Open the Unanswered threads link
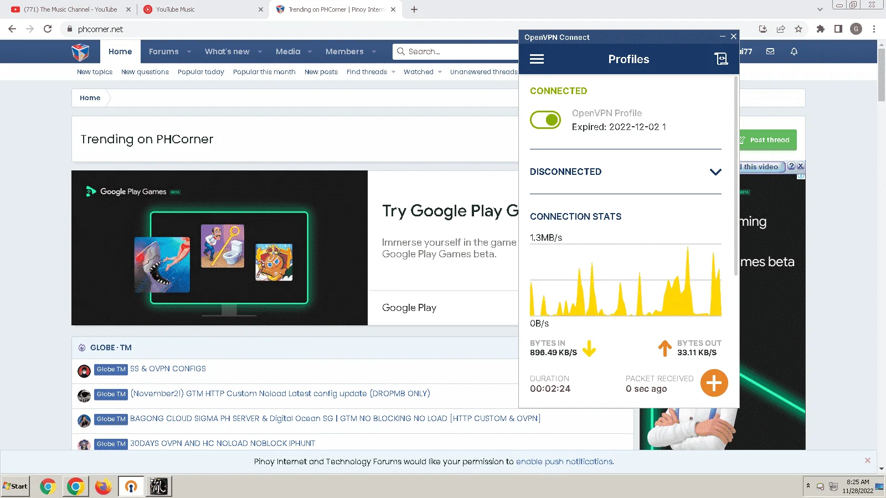The image size is (886, 498). pos(484,72)
